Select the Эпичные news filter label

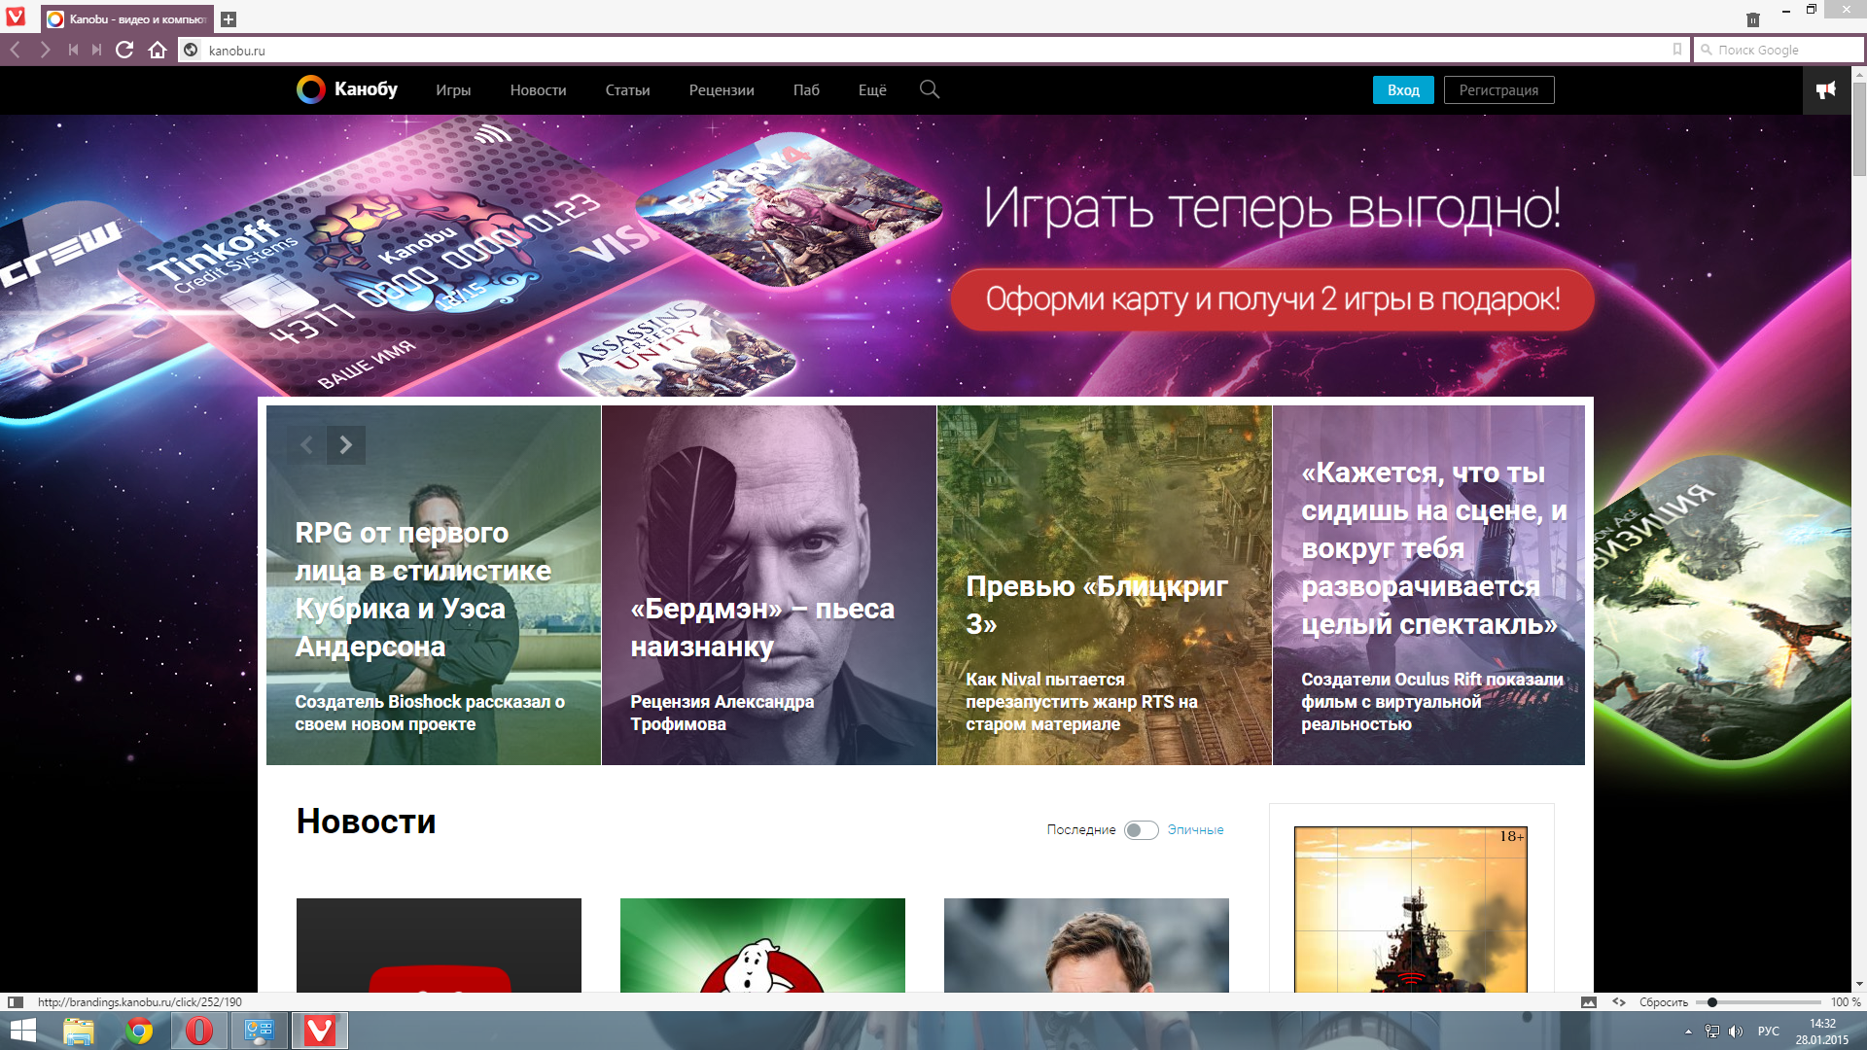tap(1195, 830)
